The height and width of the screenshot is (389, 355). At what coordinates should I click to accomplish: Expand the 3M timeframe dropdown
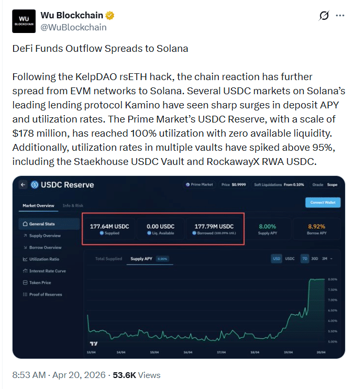point(327,259)
